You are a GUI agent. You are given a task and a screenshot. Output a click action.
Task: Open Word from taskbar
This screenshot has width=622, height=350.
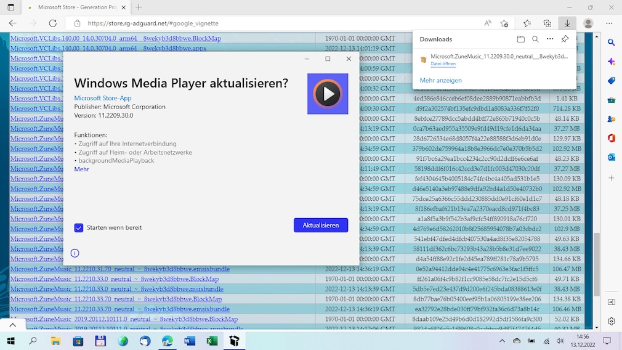[x=190, y=341]
